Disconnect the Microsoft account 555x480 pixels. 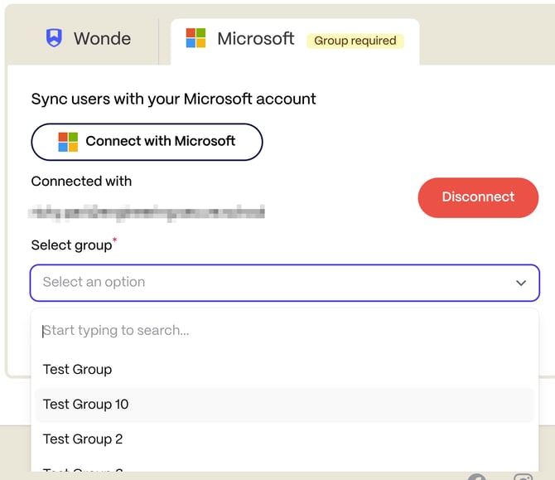click(478, 197)
